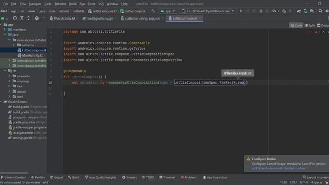329x185 pixels.
Task: Open the app run configuration dropdown
Action: 168,11
